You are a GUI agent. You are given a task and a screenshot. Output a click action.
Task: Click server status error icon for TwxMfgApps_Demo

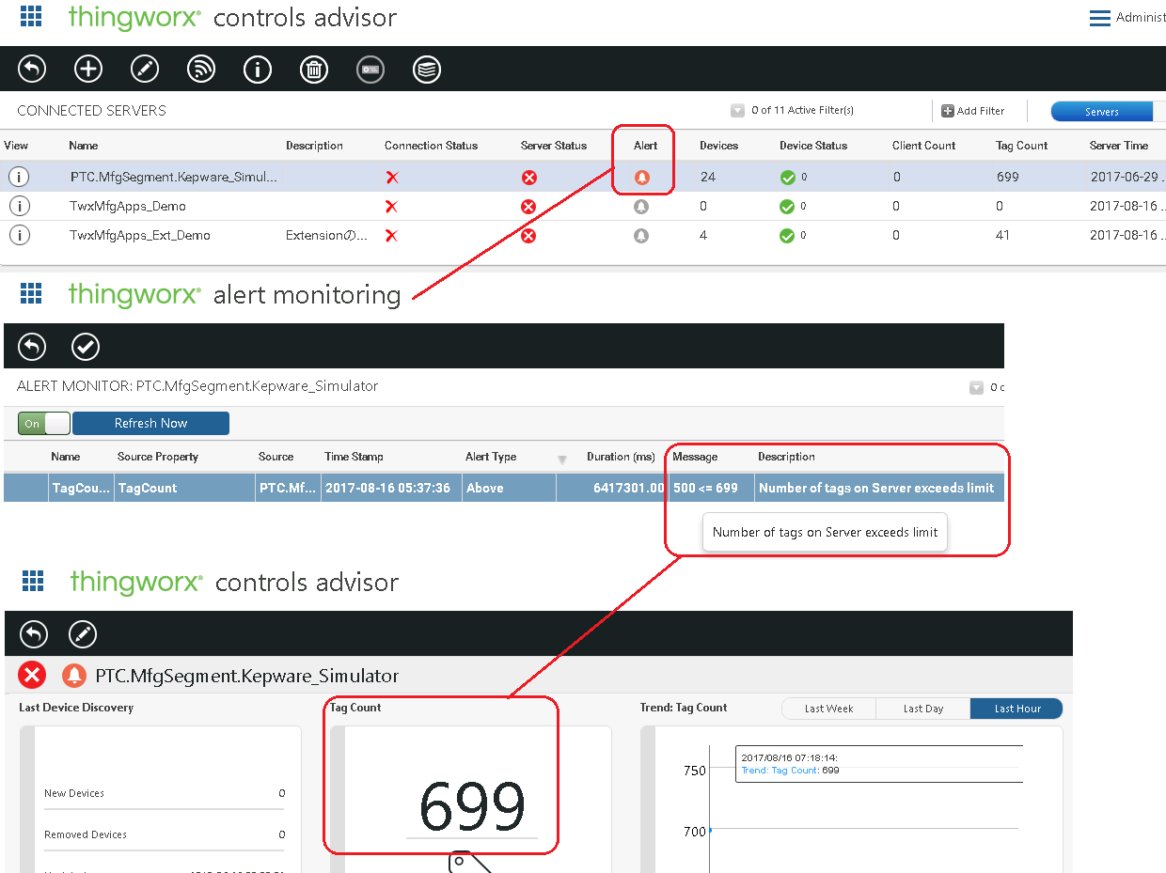tap(528, 206)
